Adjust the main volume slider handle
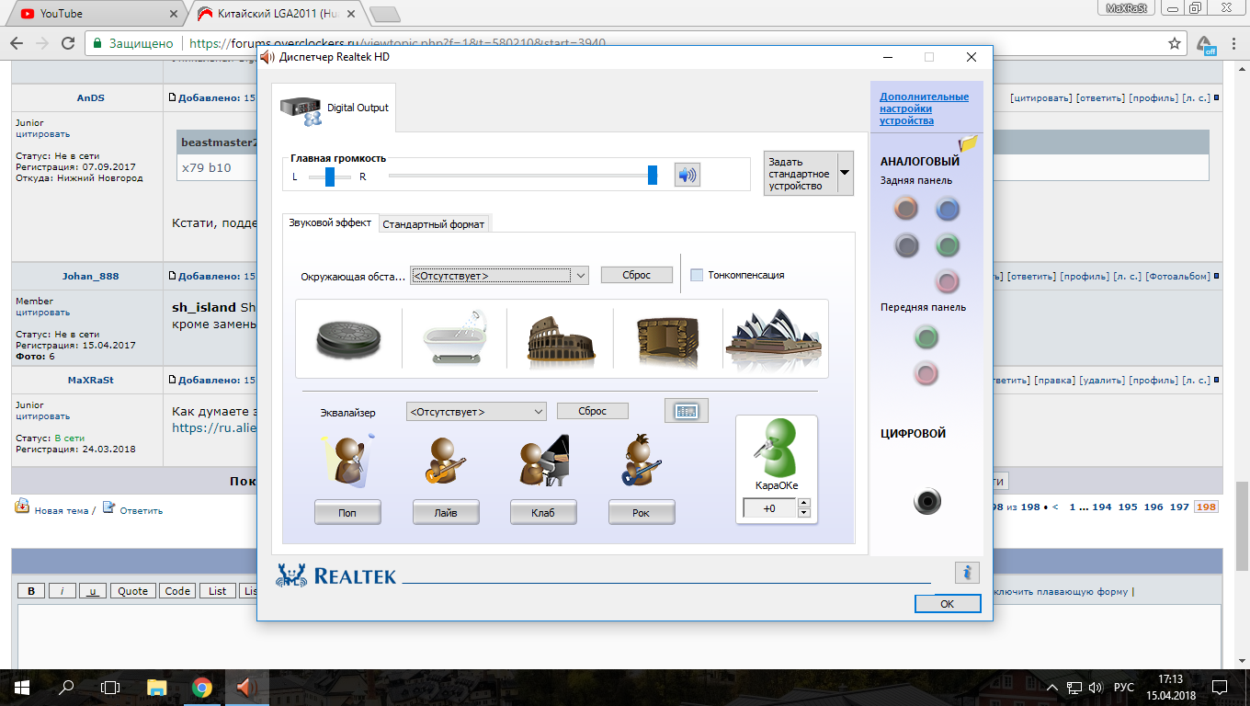Screen dimensions: 1250x706 [653, 175]
